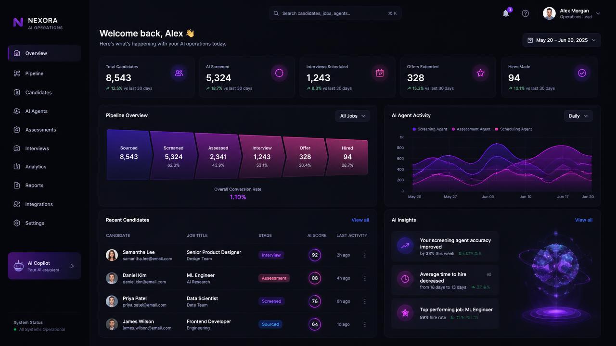Click Alex Morgan's profile picture
Viewport: 616px width, 346px height.
coord(549,13)
